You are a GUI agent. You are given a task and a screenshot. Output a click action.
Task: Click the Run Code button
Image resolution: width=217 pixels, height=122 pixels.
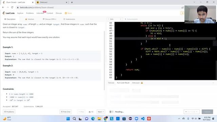pos(192,112)
